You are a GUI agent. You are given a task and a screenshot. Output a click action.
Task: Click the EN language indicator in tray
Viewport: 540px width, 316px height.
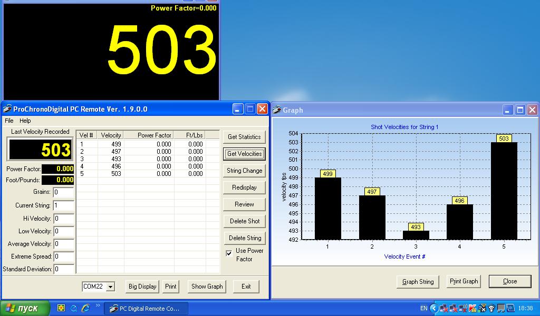pyautogui.click(x=423, y=309)
